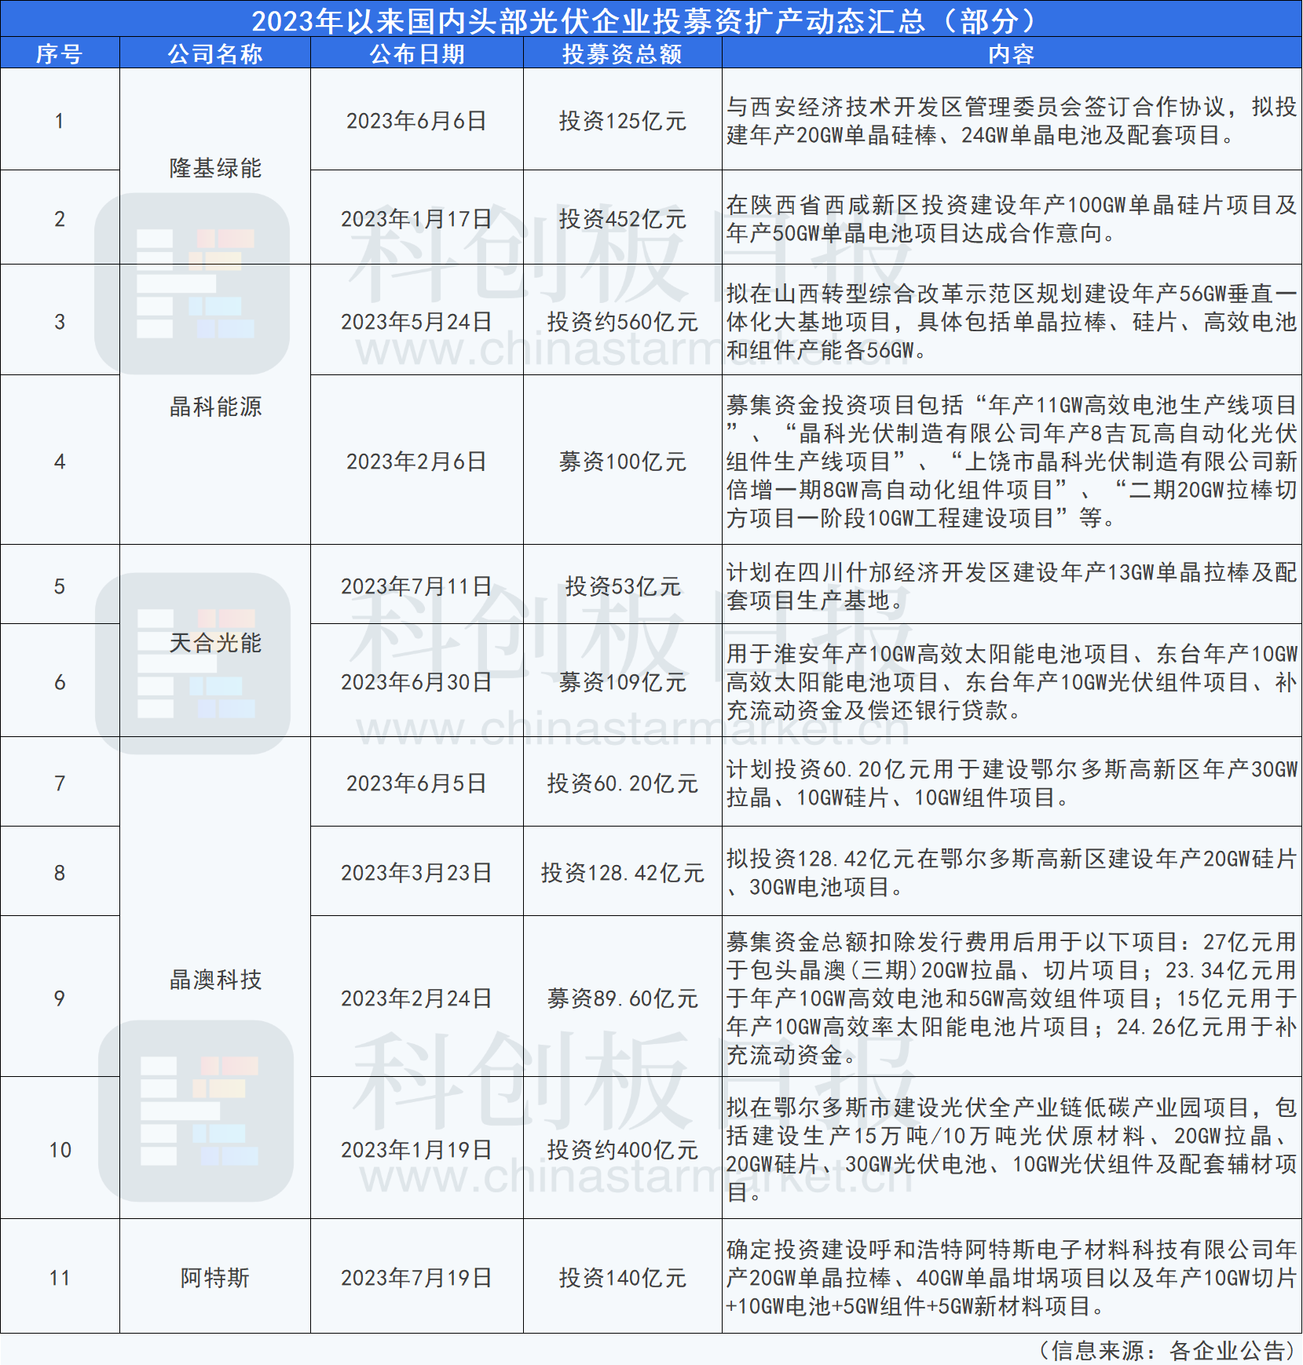Select the 天合光能 company cell

pyautogui.click(x=215, y=642)
